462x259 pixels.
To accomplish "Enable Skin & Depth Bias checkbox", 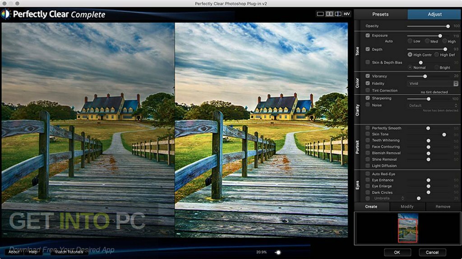I will tap(368, 62).
